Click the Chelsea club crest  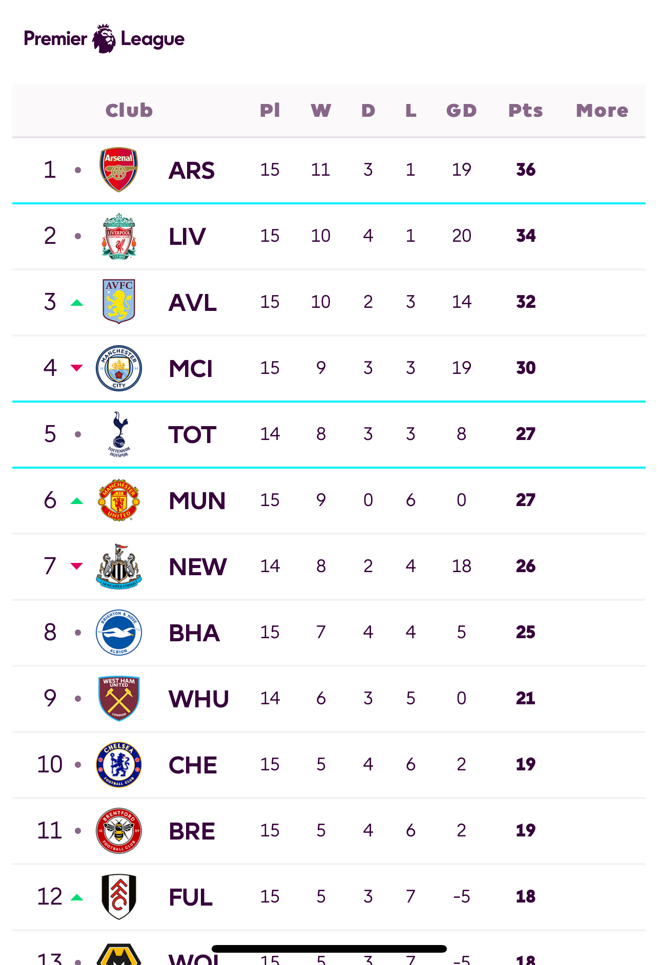pyautogui.click(x=118, y=764)
